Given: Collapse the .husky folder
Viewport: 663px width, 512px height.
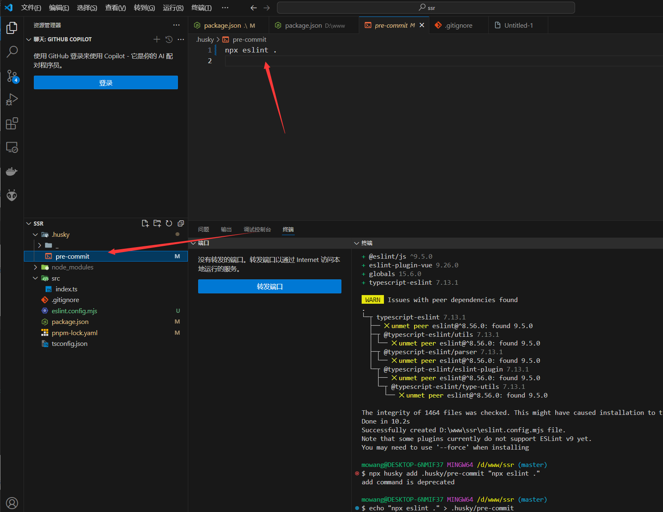Looking at the screenshot, I should (36, 234).
